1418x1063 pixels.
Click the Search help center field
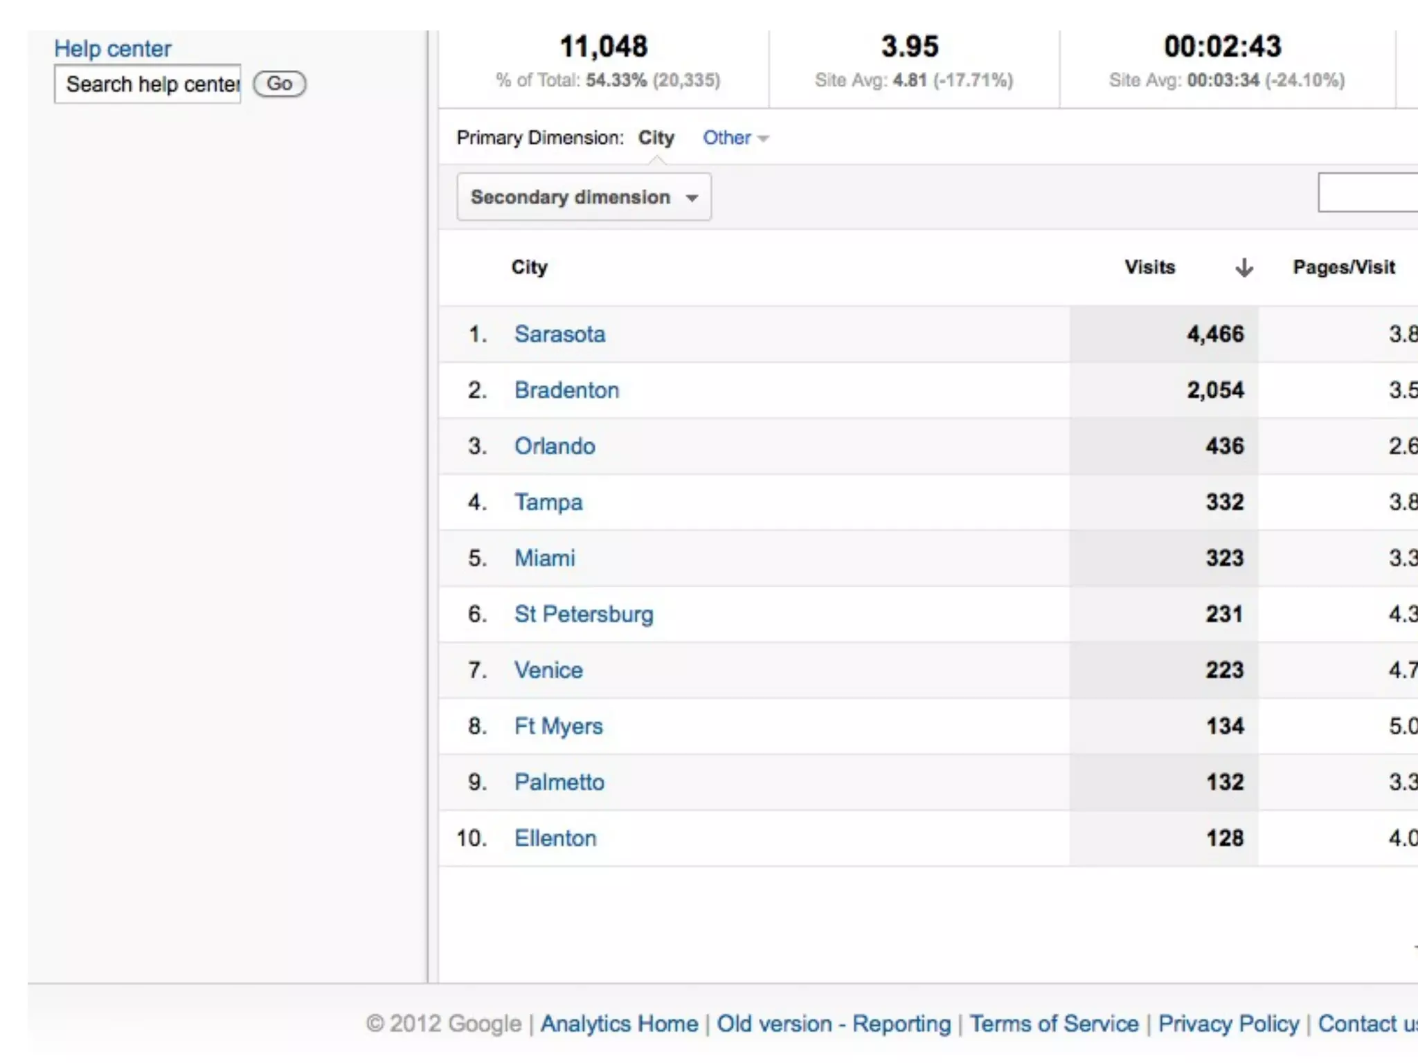pos(147,84)
